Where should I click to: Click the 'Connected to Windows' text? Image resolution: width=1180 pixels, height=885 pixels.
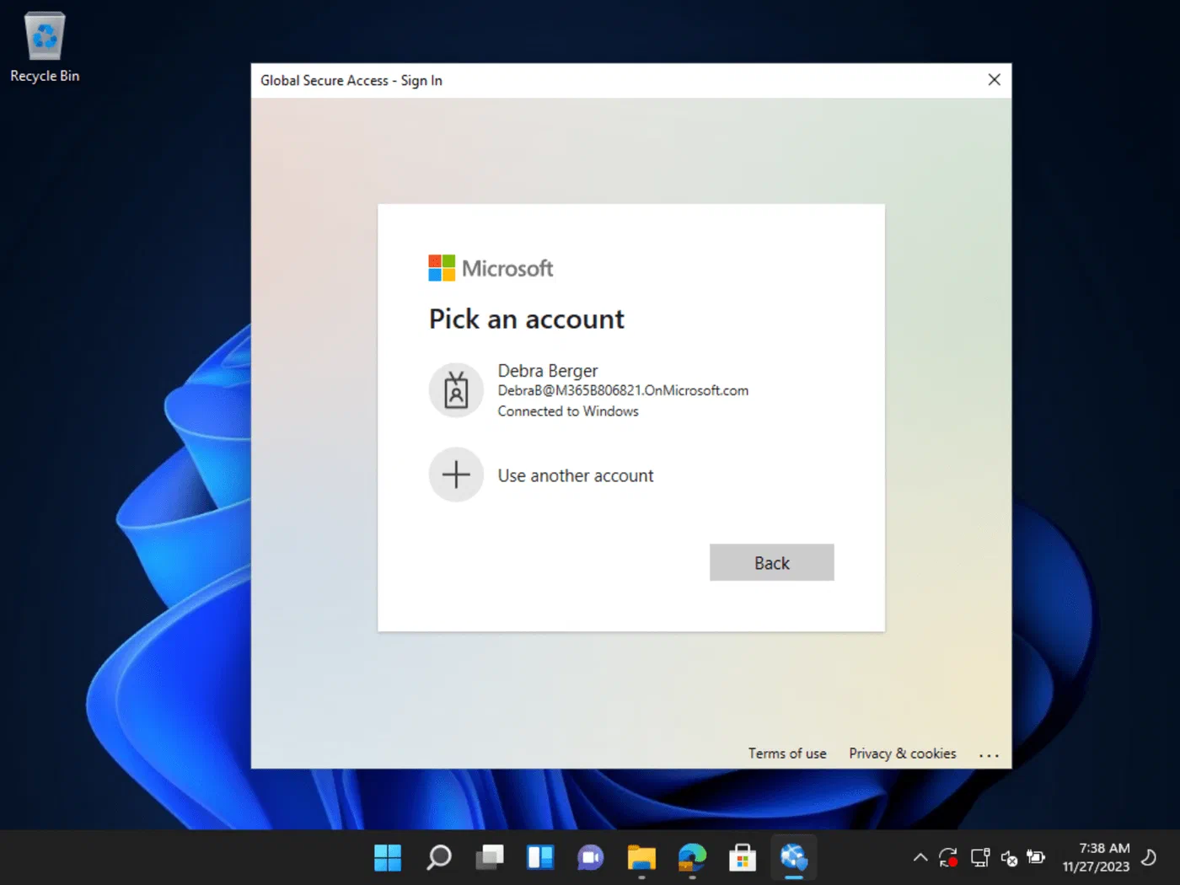568,411
